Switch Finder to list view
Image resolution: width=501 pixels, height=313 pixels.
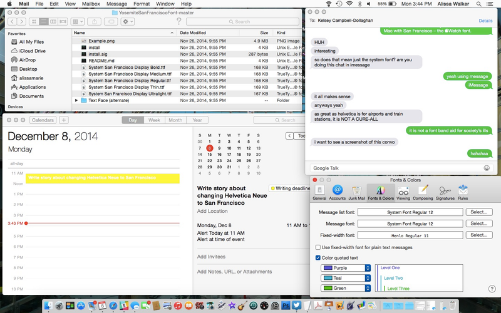click(x=44, y=21)
